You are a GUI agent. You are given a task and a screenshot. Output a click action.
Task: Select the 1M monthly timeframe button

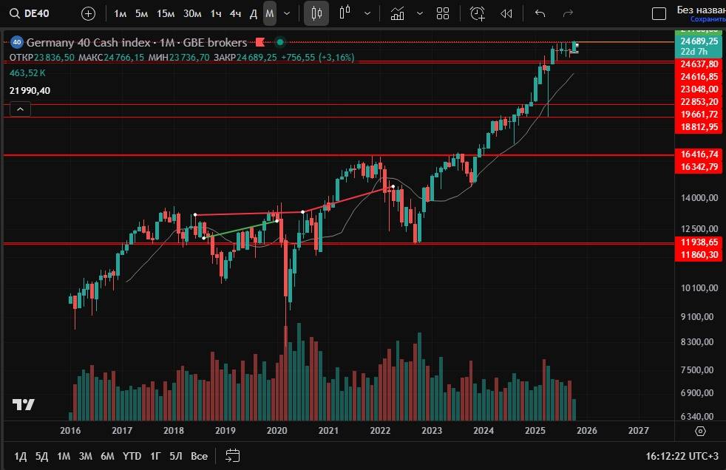270,13
